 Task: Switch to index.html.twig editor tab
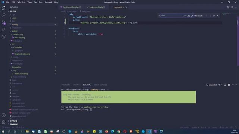[96, 7]
